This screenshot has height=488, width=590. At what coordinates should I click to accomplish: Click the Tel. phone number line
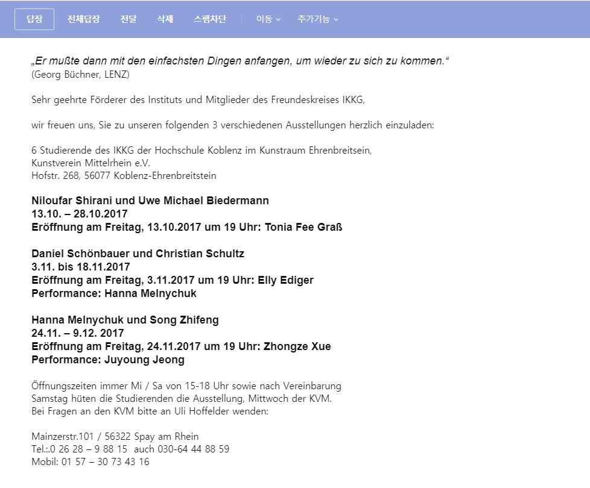(x=130, y=449)
